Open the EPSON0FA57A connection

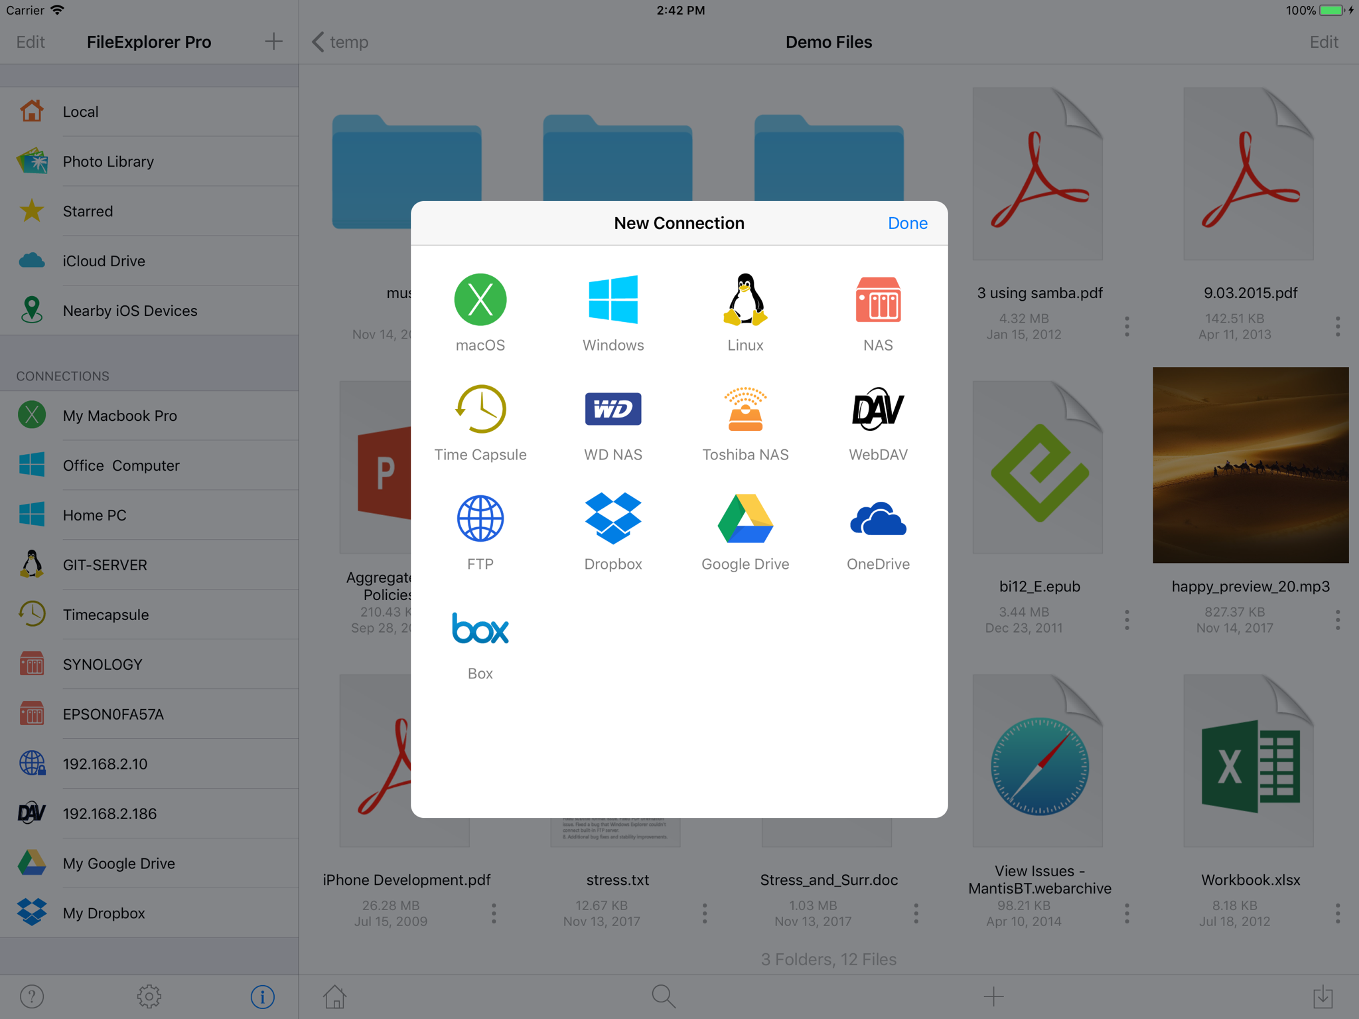(149, 714)
